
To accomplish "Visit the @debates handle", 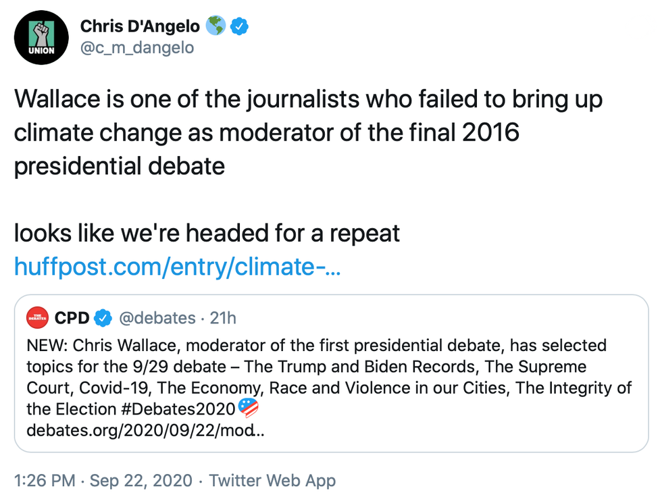I will tap(157, 317).
